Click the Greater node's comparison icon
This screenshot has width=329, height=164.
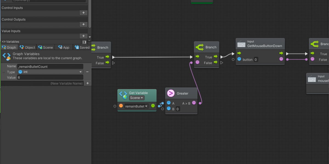[x=171, y=93]
